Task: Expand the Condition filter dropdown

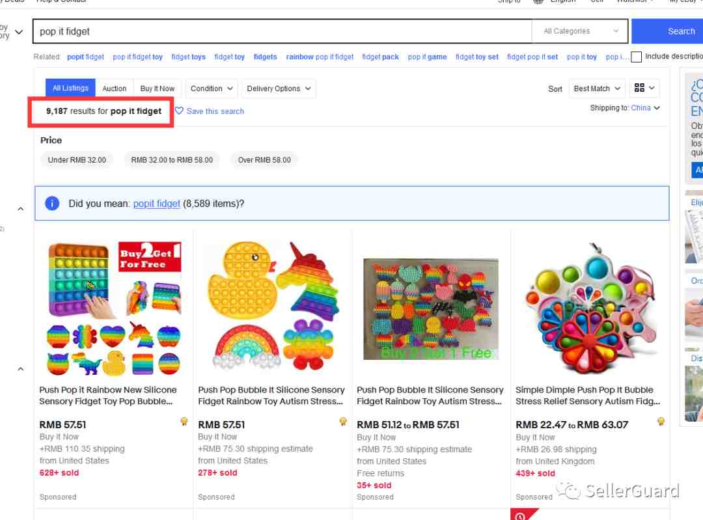Action: tap(211, 89)
